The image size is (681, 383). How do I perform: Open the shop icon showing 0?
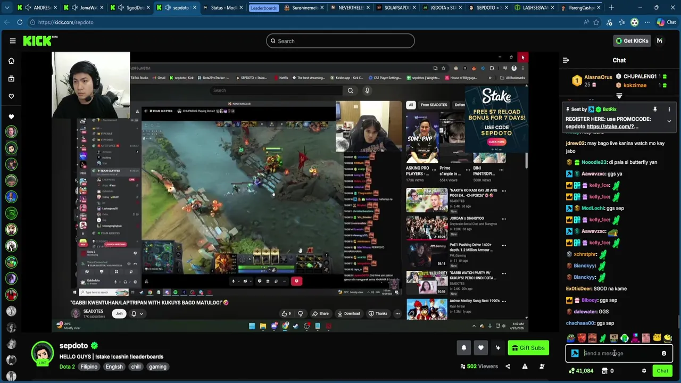[x=608, y=371]
